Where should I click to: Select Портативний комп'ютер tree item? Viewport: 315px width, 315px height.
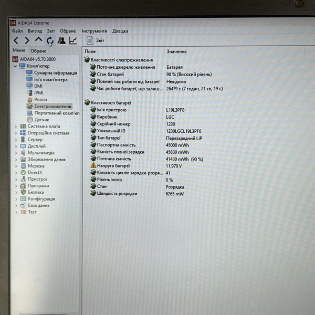coord(53,113)
